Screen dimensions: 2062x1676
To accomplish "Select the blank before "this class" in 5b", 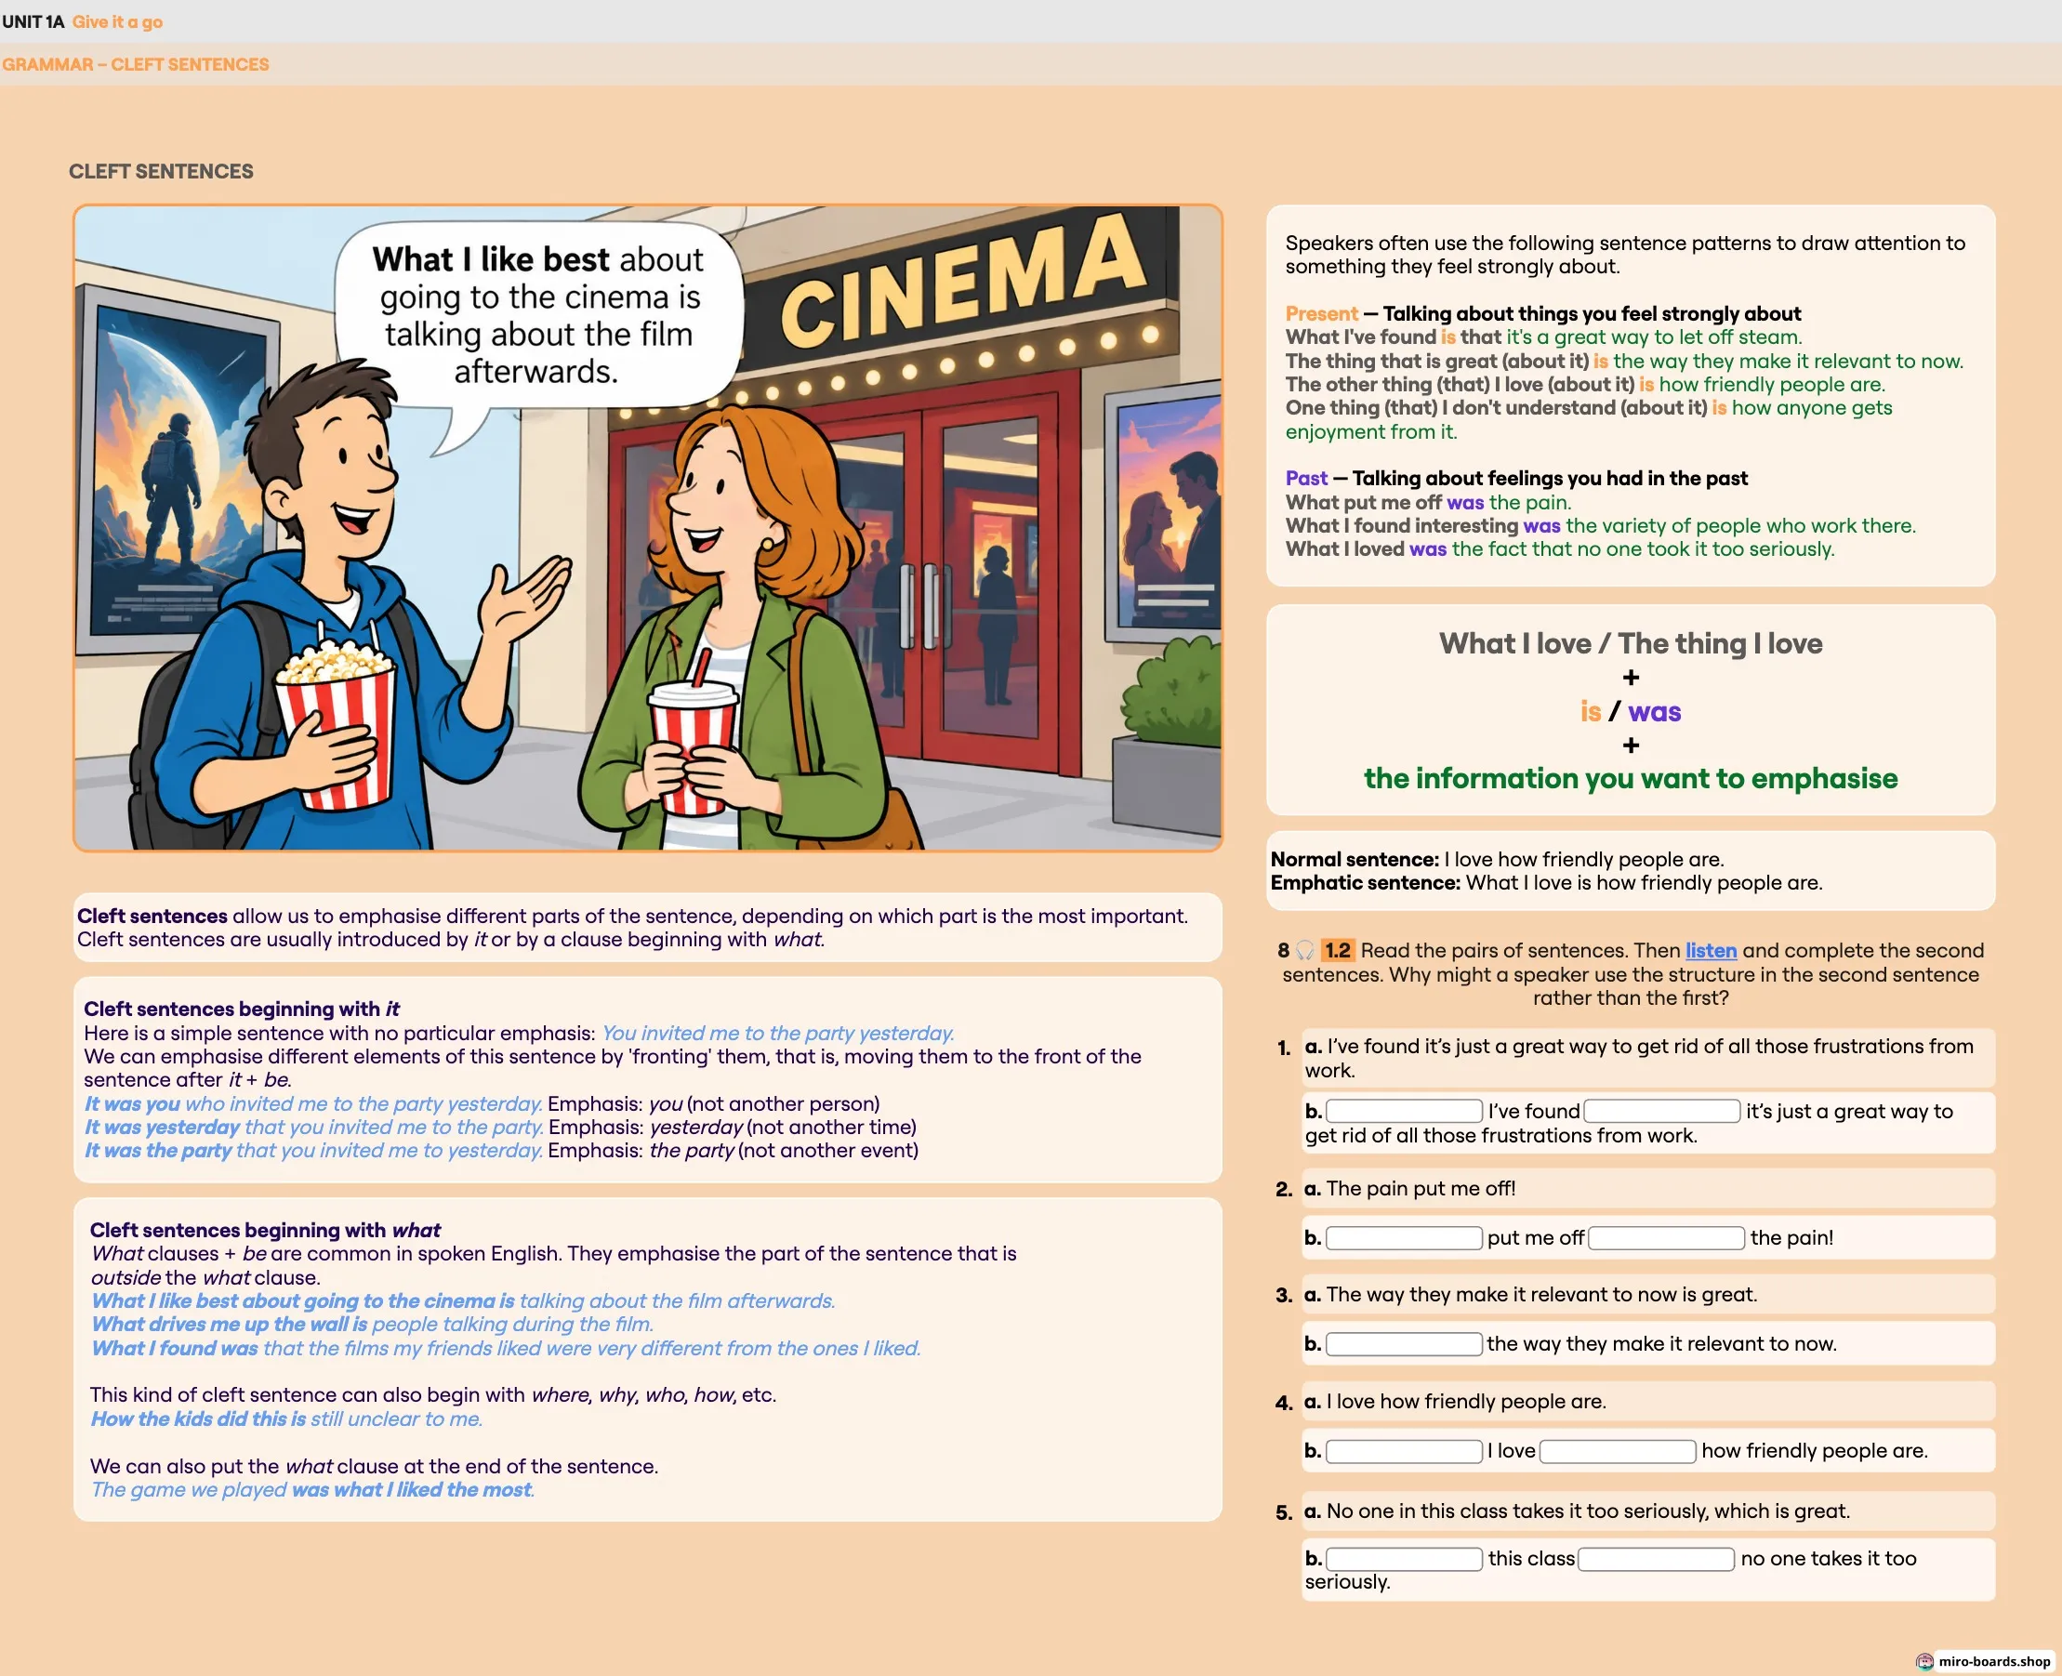I will coord(1405,1558).
